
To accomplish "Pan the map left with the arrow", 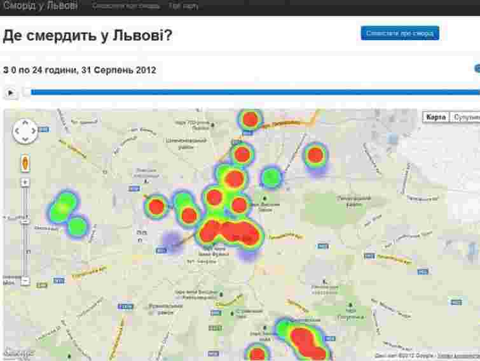I will click(17, 131).
